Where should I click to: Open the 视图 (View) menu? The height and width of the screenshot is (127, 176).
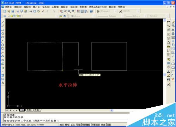27,7
